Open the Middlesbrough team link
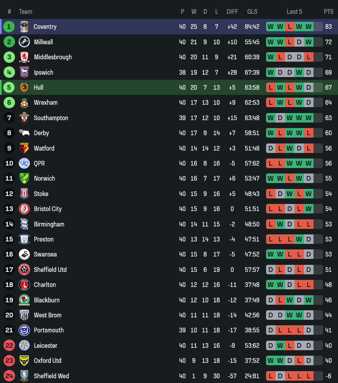The image size is (338, 383). tap(53, 57)
